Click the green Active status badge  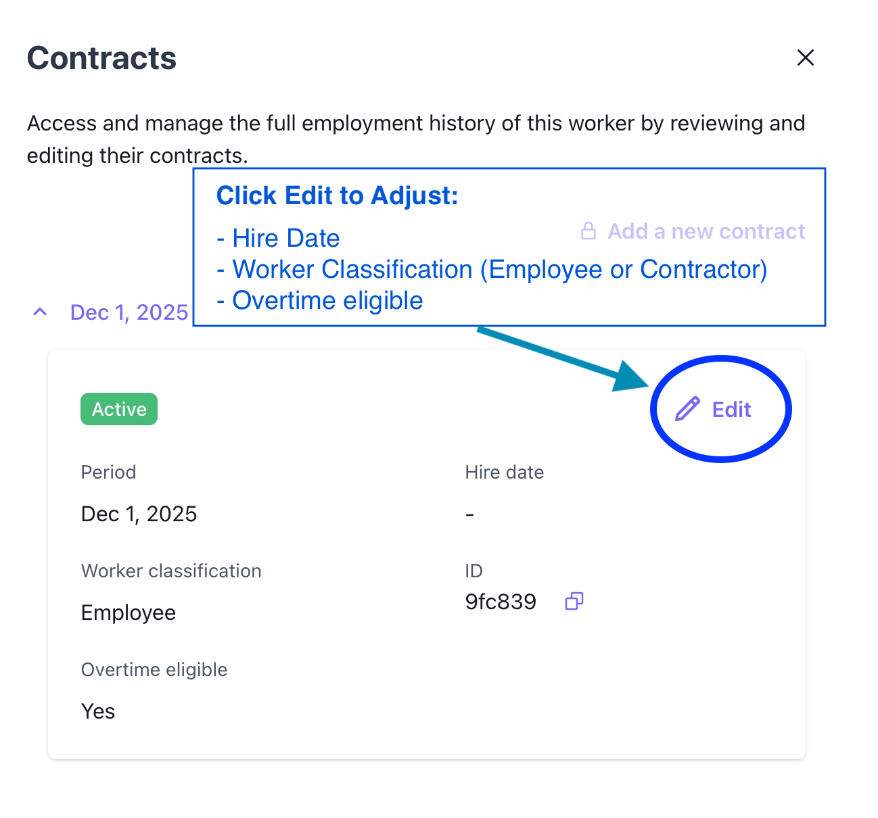click(x=119, y=409)
